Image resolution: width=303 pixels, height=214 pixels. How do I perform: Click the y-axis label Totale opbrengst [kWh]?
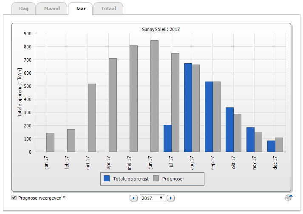(20, 93)
